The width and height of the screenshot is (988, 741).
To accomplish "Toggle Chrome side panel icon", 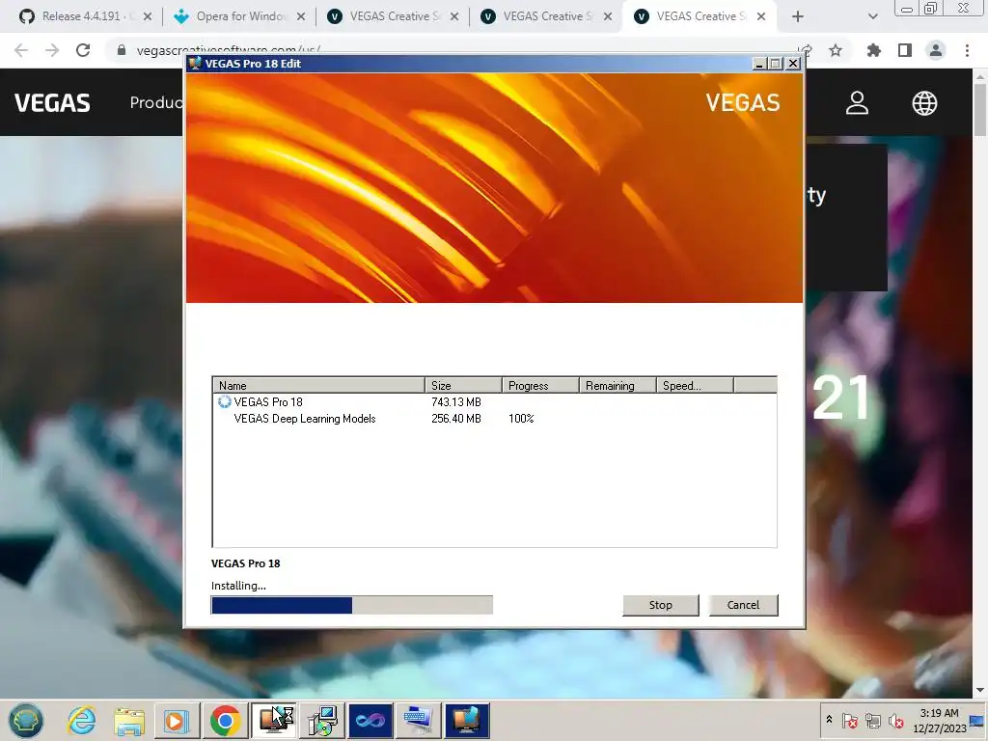I will coord(905,50).
